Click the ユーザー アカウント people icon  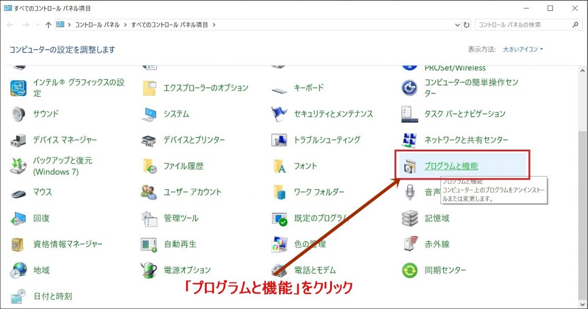[149, 193]
